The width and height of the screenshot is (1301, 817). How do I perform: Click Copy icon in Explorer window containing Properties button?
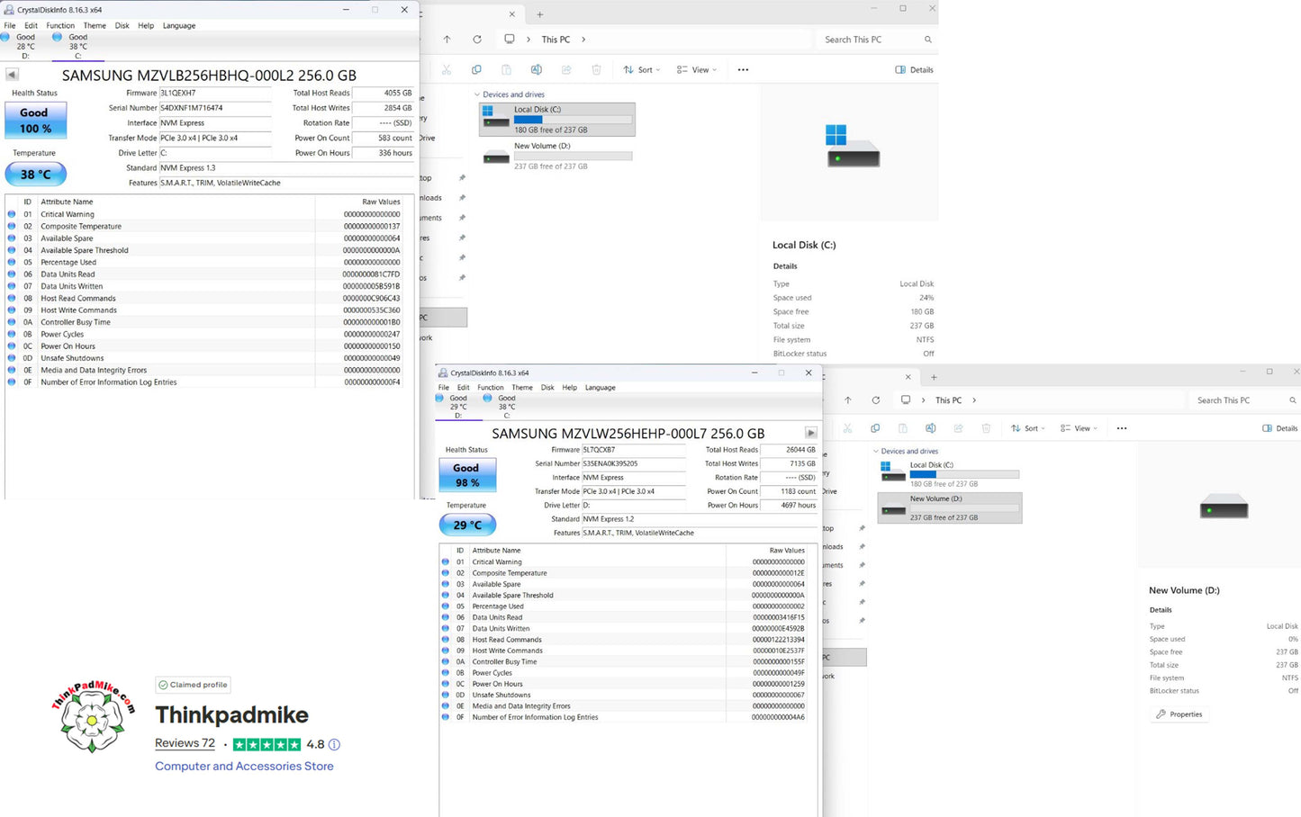pos(874,428)
